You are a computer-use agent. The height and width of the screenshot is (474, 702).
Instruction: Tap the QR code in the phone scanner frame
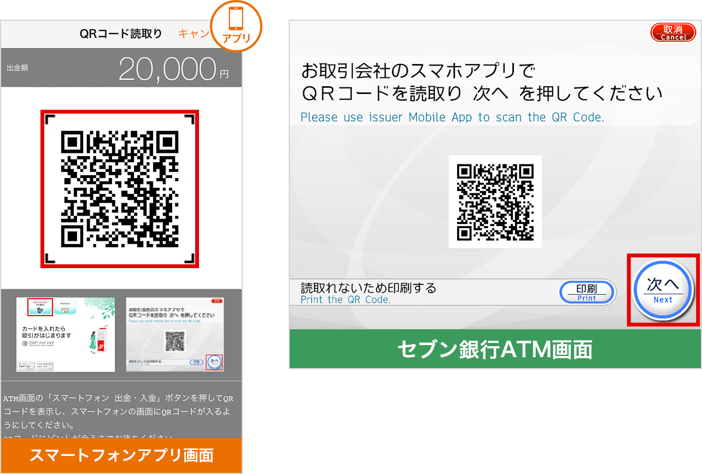[120, 189]
